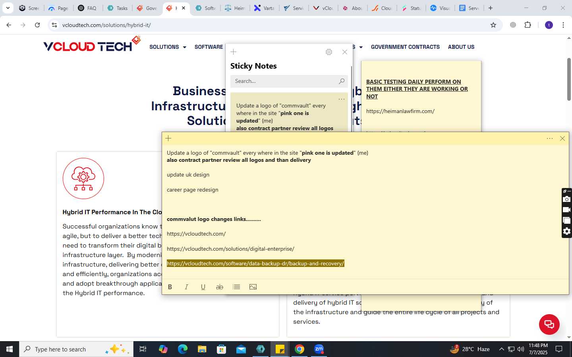Open Sticky Notes in the taskbar
572x357 pixels.
point(280,349)
